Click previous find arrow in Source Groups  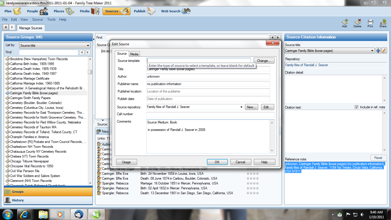click(82, 52)
